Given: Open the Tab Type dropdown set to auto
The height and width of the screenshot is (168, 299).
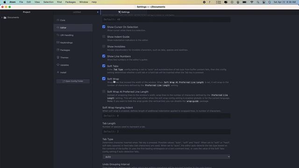Looking at the screenshot, I should (x=166, y=157).
